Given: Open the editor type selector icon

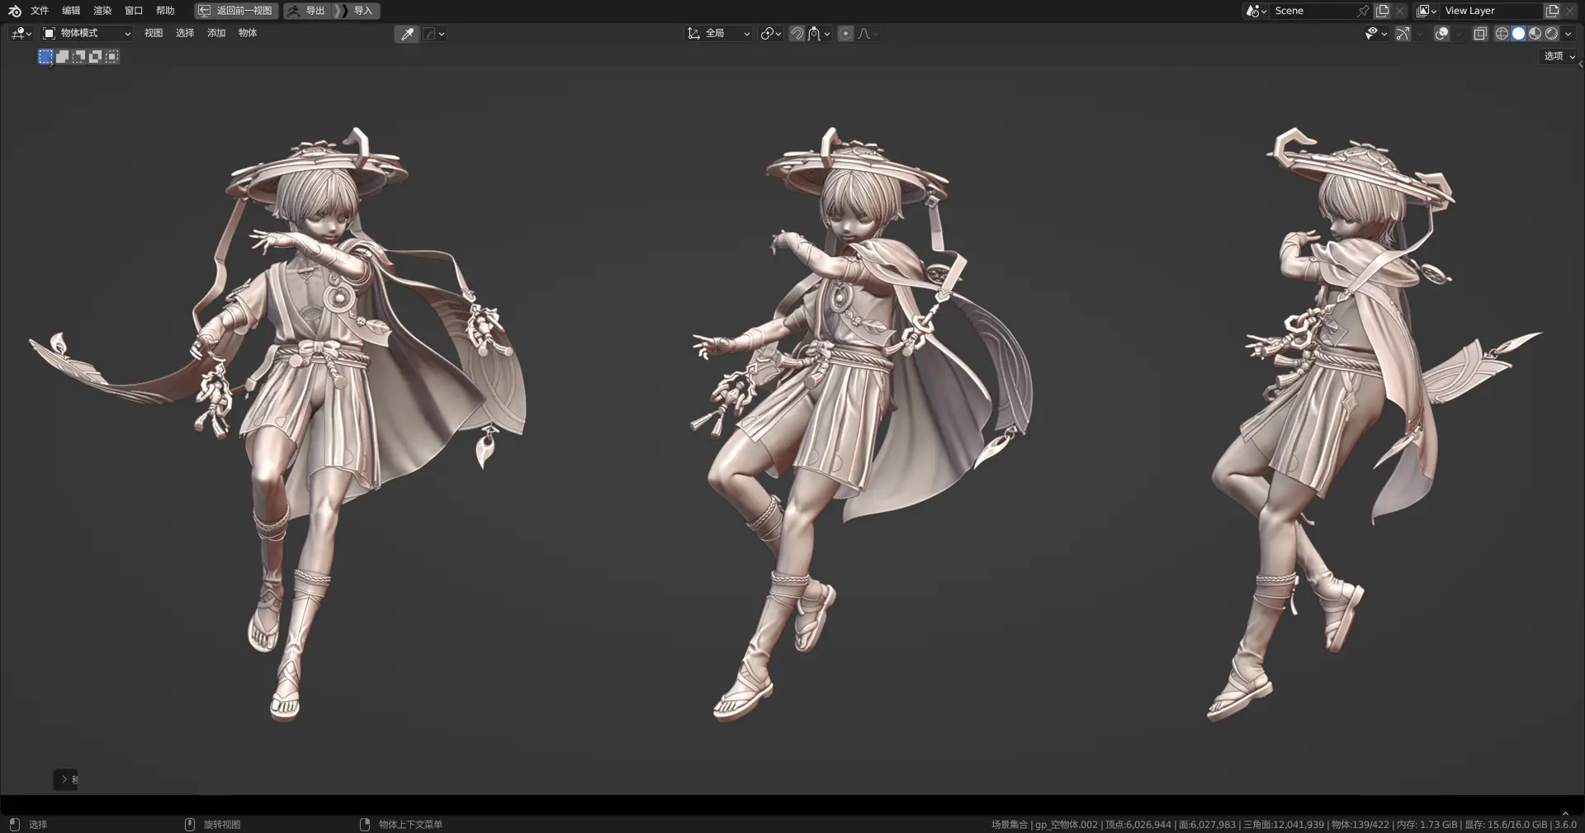Looking at the screenshot, I should [18, 33].
